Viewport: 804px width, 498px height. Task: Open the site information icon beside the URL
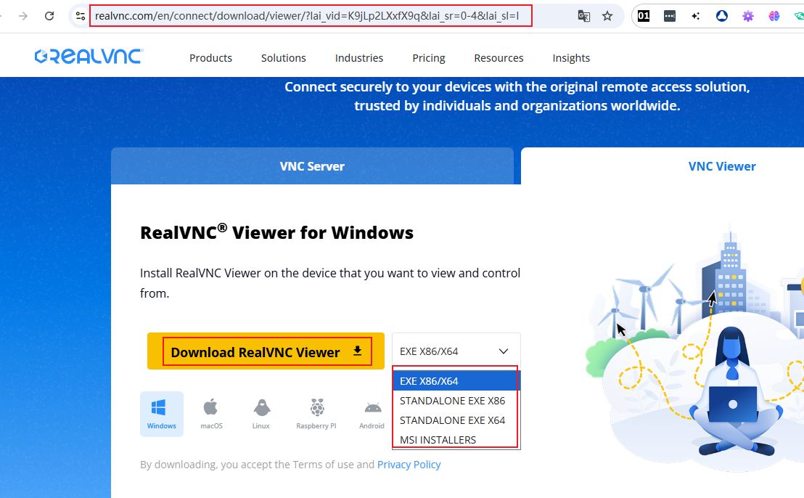81,16
